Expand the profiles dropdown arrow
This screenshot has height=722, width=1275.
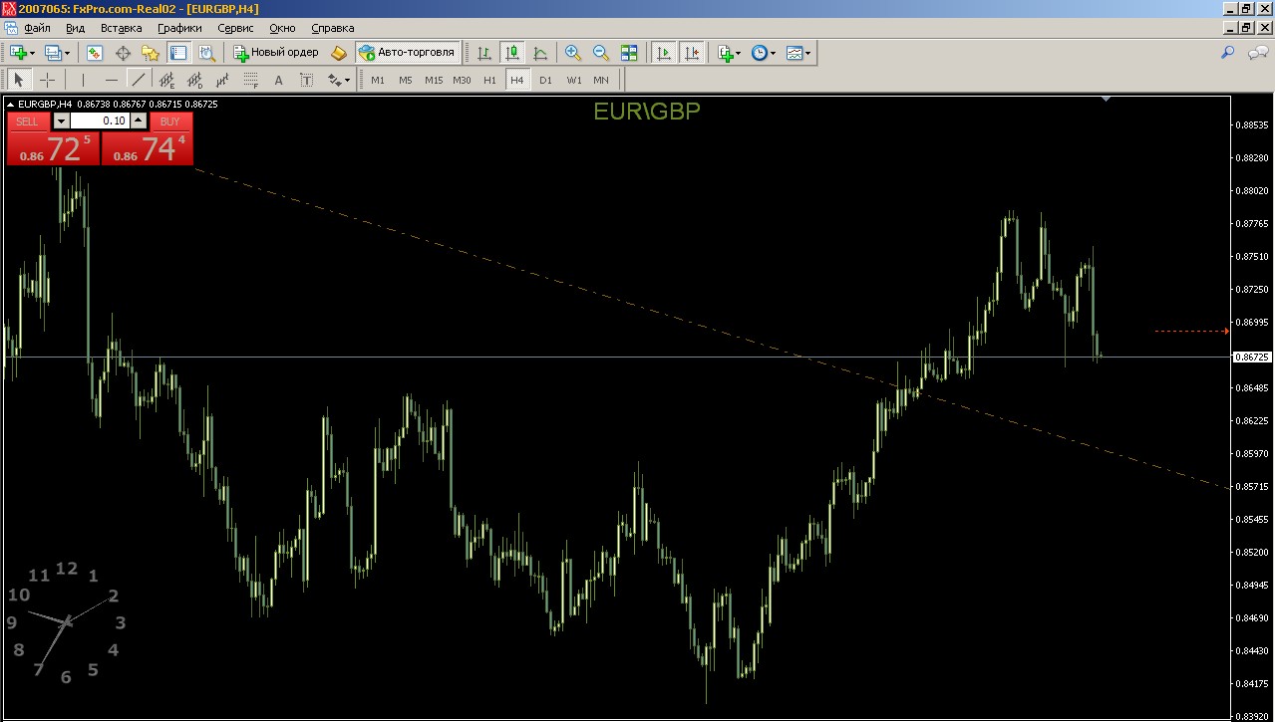click(x=68, y=53)
